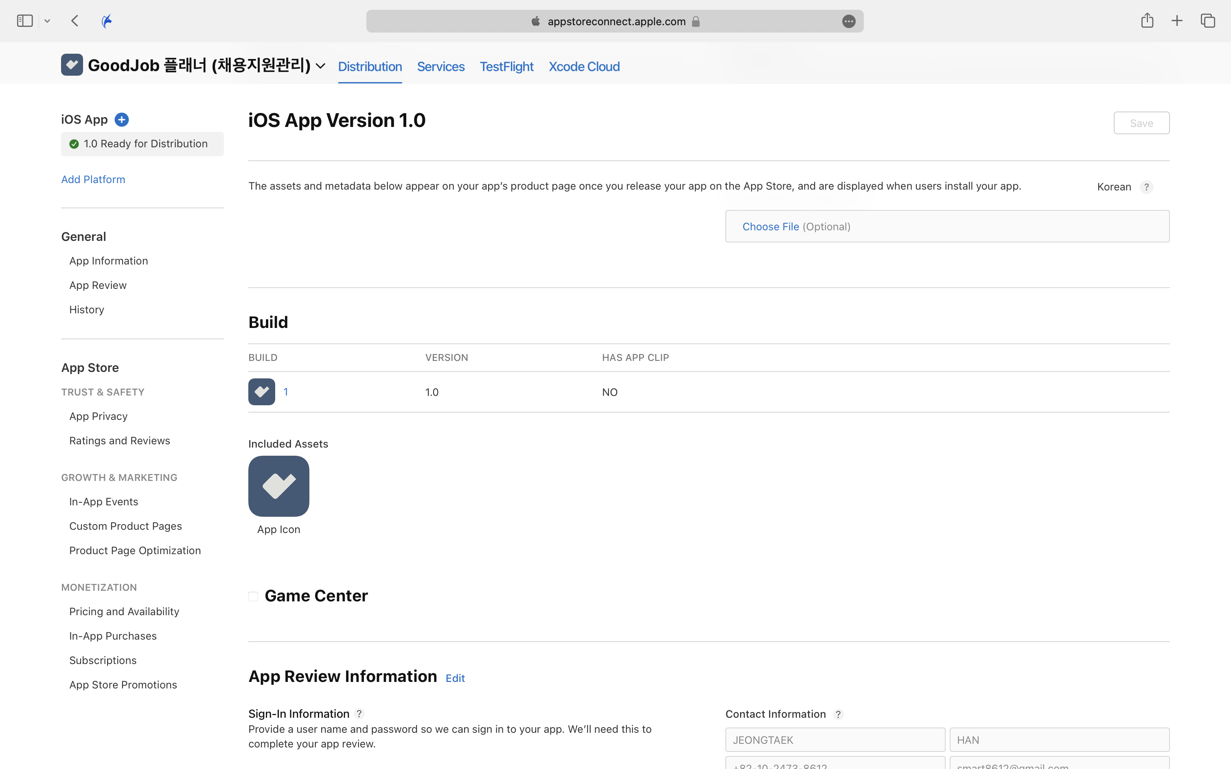The image size is (1231, 769).
Task: Open the sidebar options chevron in the toolbar
Action: [47, 21]
